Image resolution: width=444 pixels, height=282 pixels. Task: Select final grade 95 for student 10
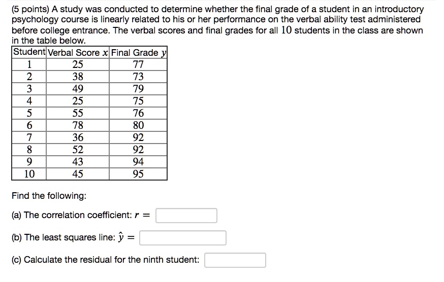pos(138,174)
